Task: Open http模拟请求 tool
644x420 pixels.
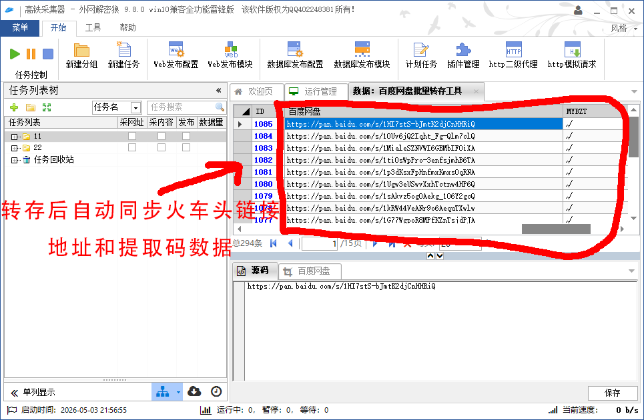Action: pos(572,55)
